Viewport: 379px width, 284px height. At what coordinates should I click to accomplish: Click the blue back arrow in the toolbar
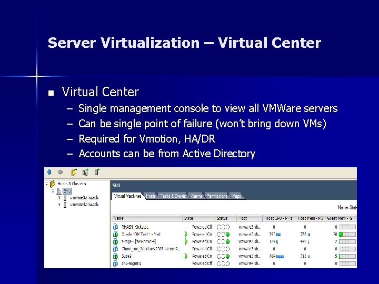[x=49, y=172]
